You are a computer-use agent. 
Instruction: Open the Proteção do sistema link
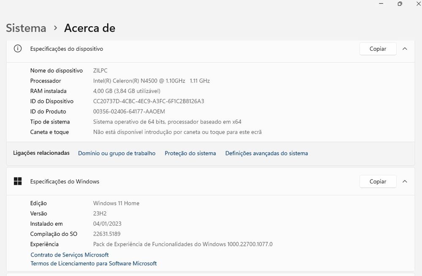coord(190,153)
